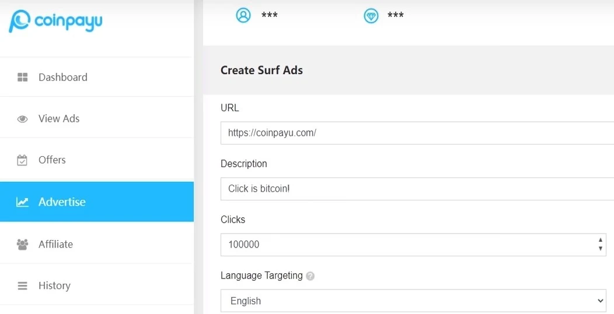Open the View Ads menu item
Image resolution: width=614 pixels, height=314 pixels.
point(97,118)
